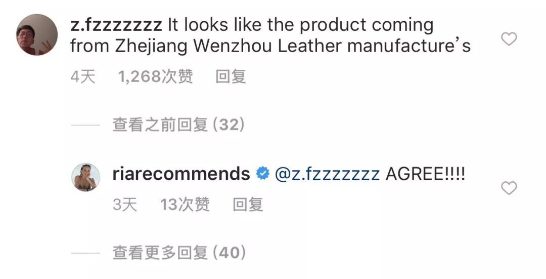Click the blue verified badge beside riarecommends
This screenshot has height=279, width=546.
coord(263,173)
